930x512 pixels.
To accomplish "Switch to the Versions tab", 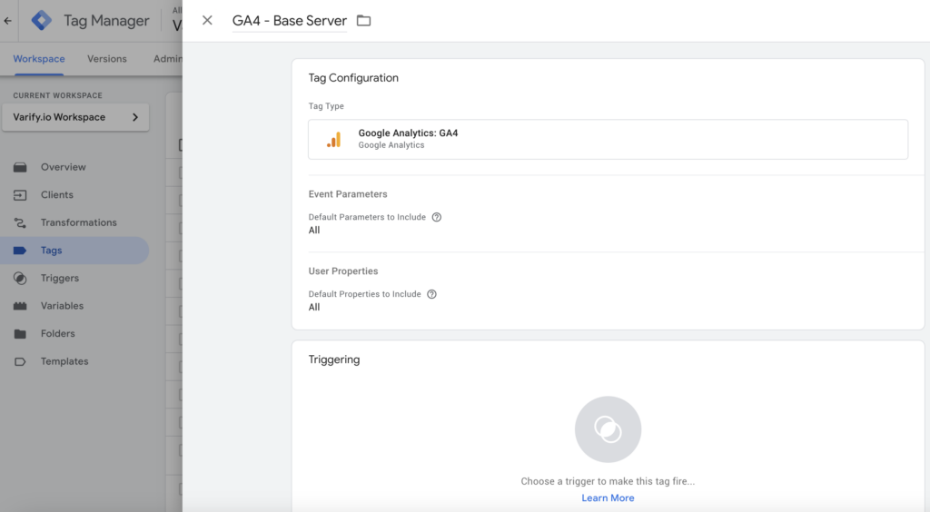I will (107, 59).
